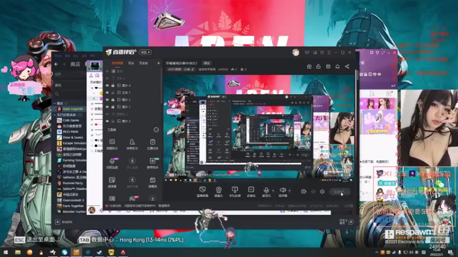Open the skin shirt icon in title bar
This screenshot has height=257, width=458.
[x=322, y=53]
